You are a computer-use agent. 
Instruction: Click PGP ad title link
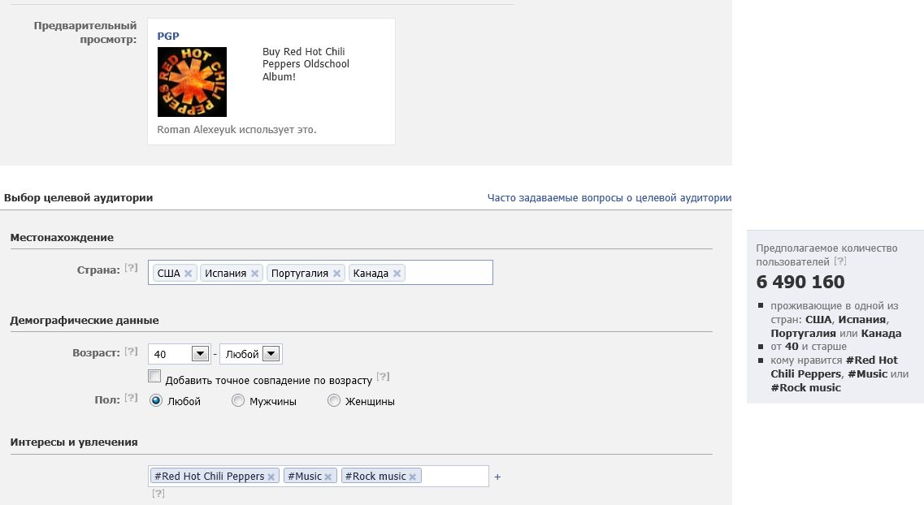(x=168, y=36)
